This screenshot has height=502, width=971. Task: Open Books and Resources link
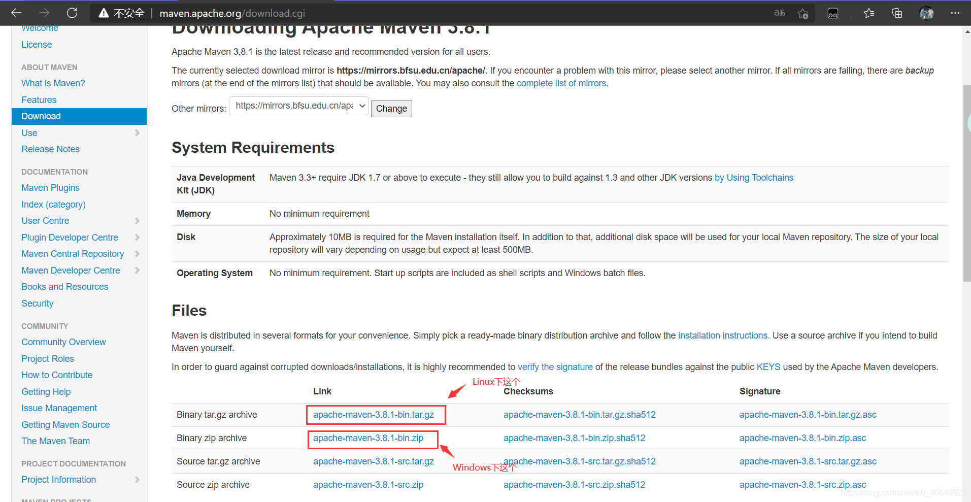click(64, 287)
